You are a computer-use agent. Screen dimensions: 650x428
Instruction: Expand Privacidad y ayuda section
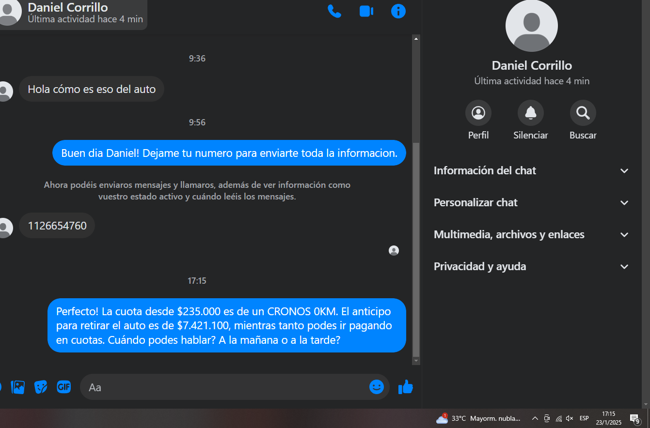tap(532, 266)
